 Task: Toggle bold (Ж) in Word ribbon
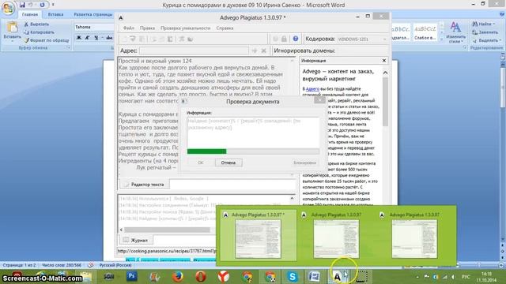(x=79, y=38)
